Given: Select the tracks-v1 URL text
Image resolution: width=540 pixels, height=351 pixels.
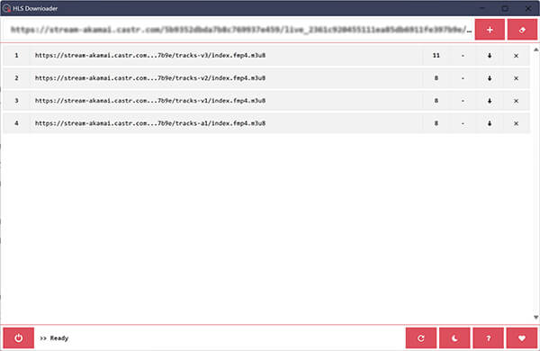Looking at the screenshot, I should click(150, 101).
